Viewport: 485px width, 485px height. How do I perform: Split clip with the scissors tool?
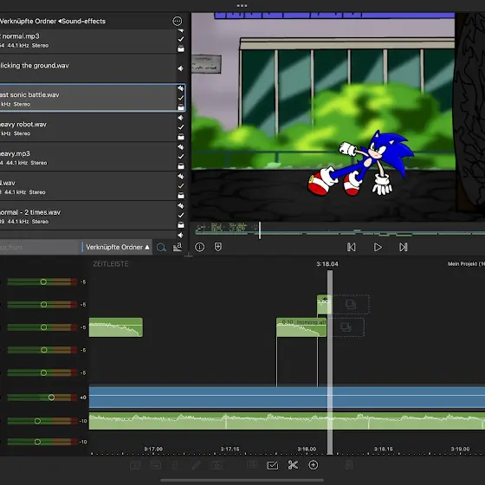pos(293,465)
